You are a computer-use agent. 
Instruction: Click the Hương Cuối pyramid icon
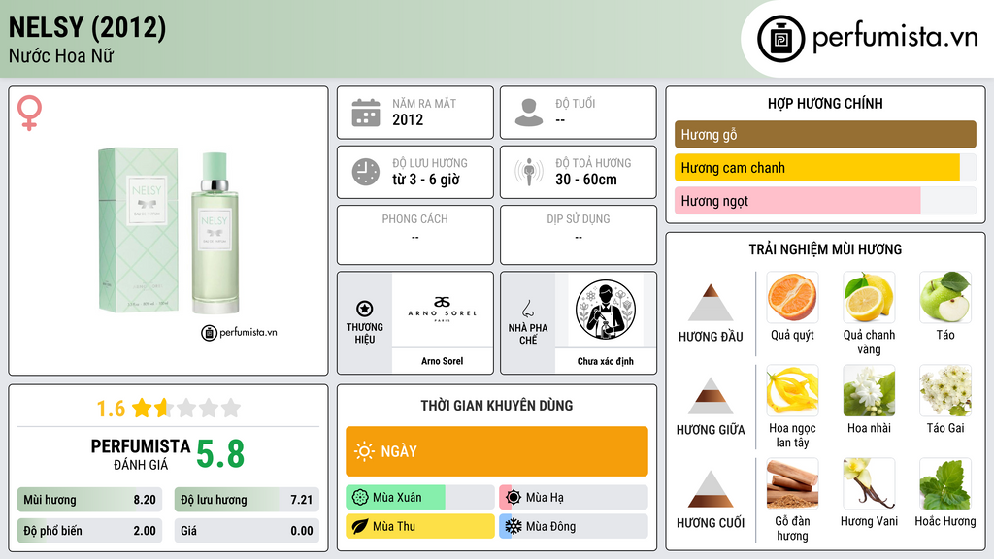coord(711,489)
